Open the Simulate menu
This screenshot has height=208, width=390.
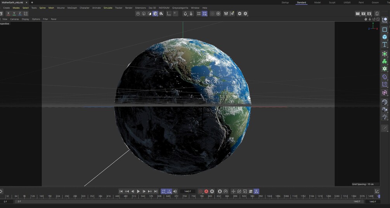108,8
